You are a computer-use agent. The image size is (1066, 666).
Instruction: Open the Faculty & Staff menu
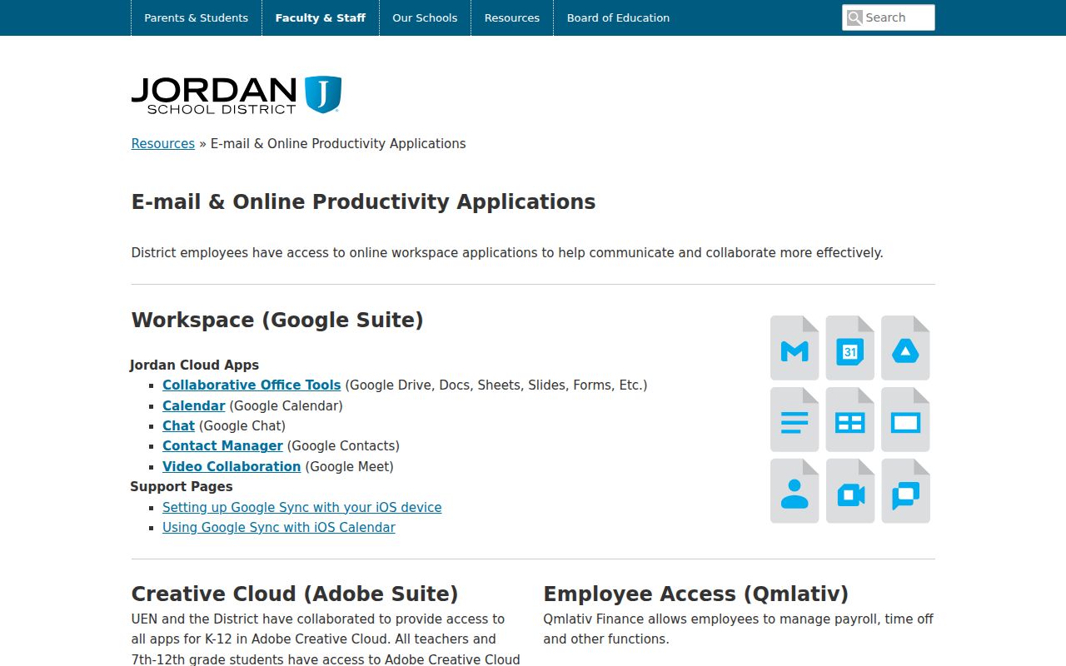pos(321,17)
